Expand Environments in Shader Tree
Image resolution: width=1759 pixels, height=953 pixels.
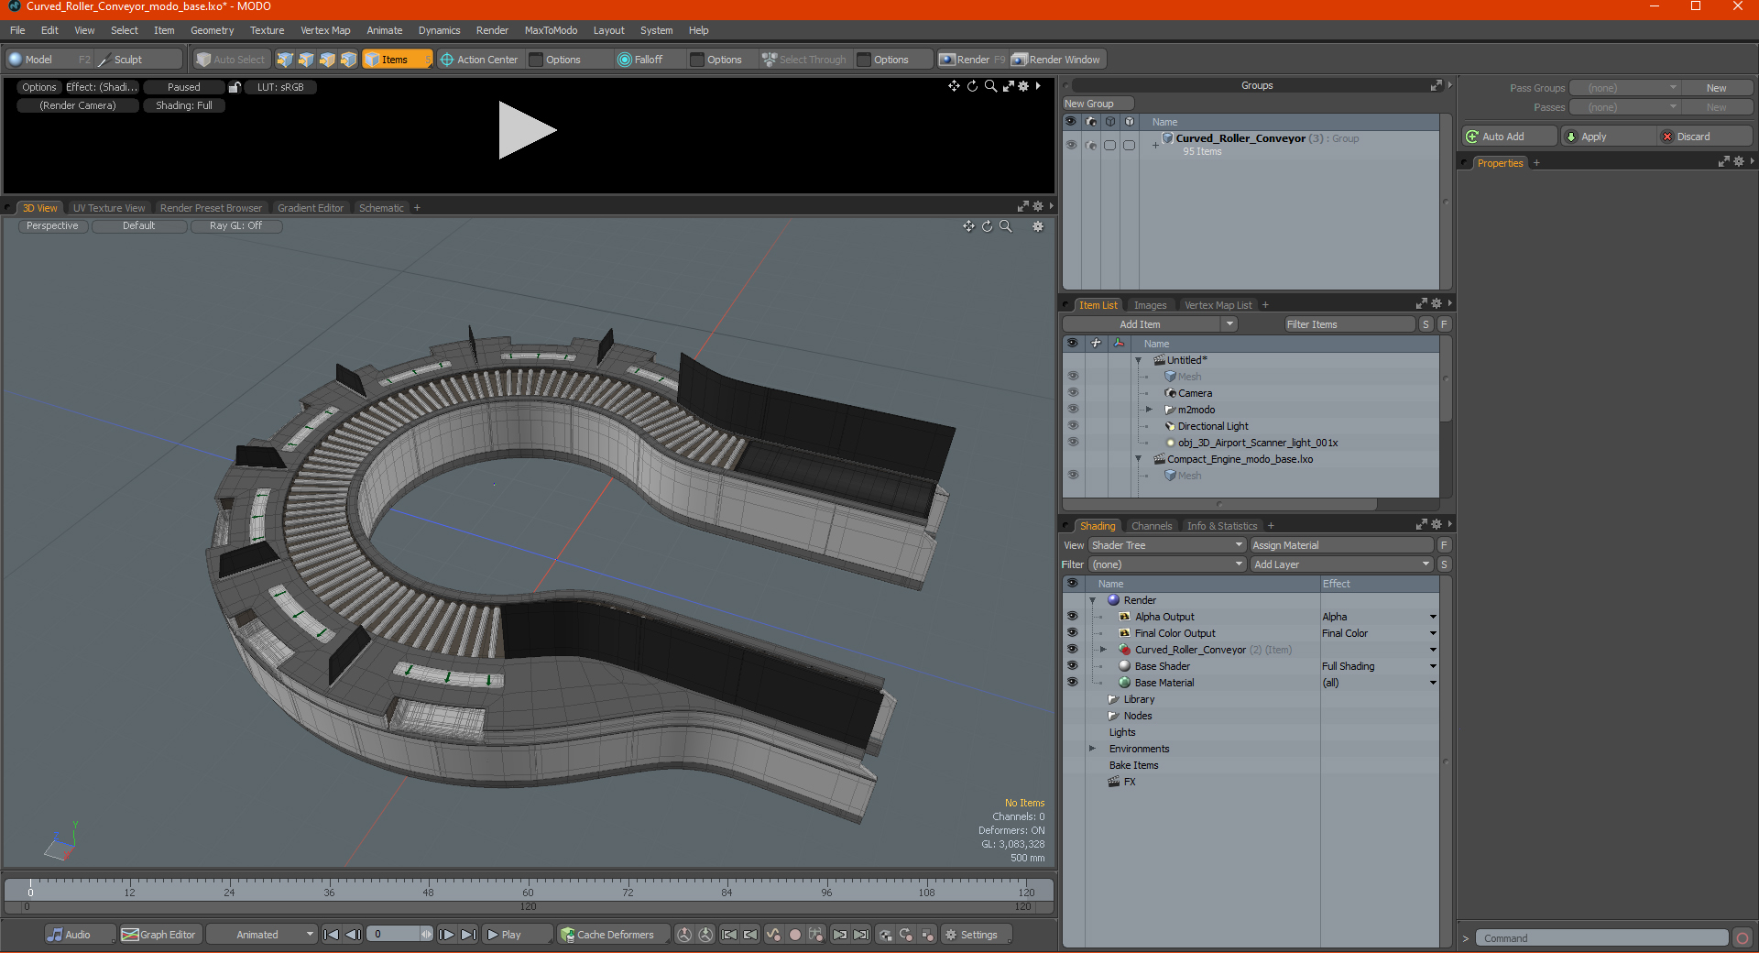coord(1092,749)
